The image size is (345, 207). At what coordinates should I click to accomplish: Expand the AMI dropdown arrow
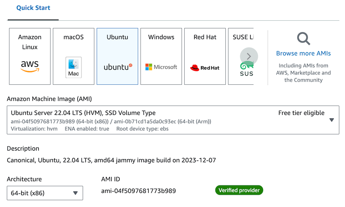(332, 120)
